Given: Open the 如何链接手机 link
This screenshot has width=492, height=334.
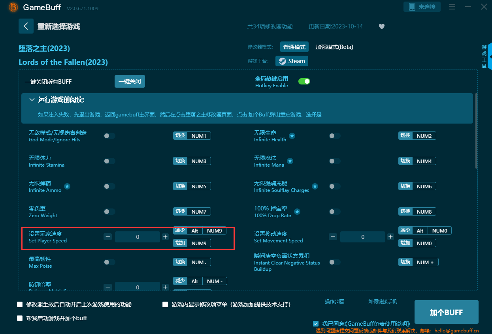Looking at the screenshot, I should pos(383,302).
